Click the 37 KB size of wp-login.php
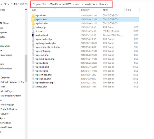Screen dimensions: 154x139 pos(135,67)
